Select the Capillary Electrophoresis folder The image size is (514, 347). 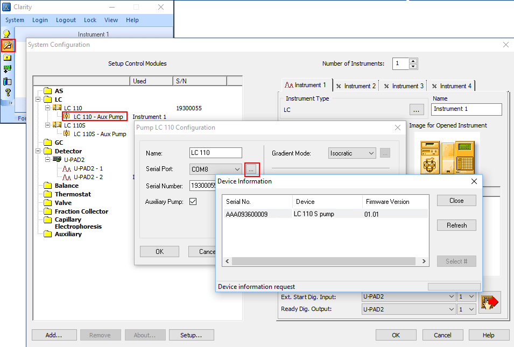(x=73, y=223)
